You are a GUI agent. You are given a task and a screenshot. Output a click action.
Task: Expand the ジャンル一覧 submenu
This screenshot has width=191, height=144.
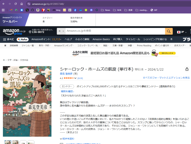29,46
